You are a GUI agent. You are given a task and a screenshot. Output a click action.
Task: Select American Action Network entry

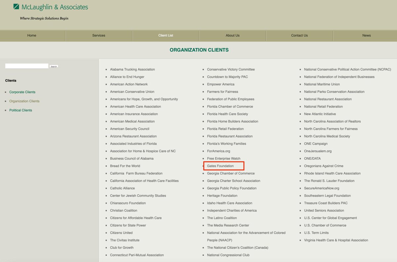(x=129, y=84)
